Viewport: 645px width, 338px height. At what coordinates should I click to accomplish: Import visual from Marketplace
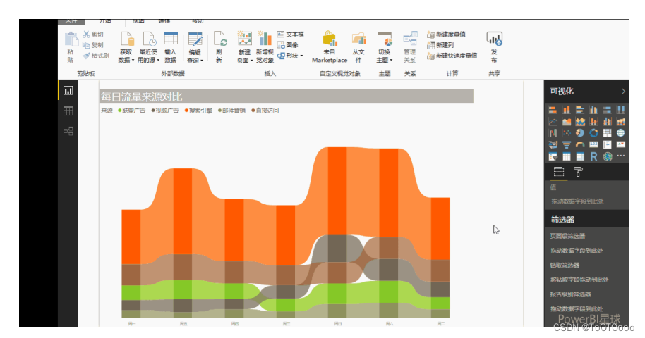coord(330,46)
